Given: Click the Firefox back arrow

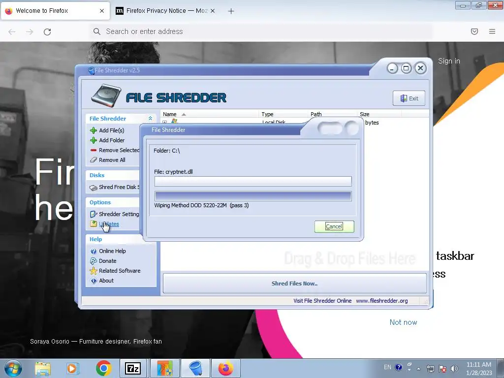Looking at the screenshot, I should tap(12, 31).
